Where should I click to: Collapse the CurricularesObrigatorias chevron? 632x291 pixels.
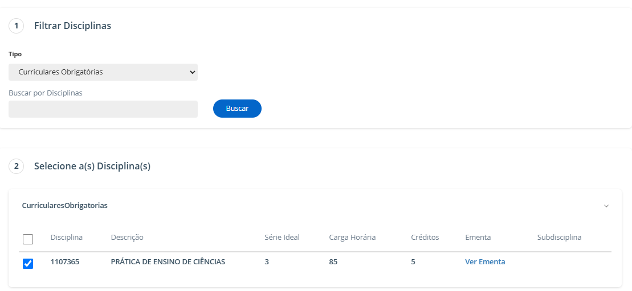(606, 206)
